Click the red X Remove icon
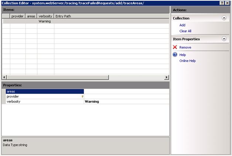 click(x=175, y=47)
